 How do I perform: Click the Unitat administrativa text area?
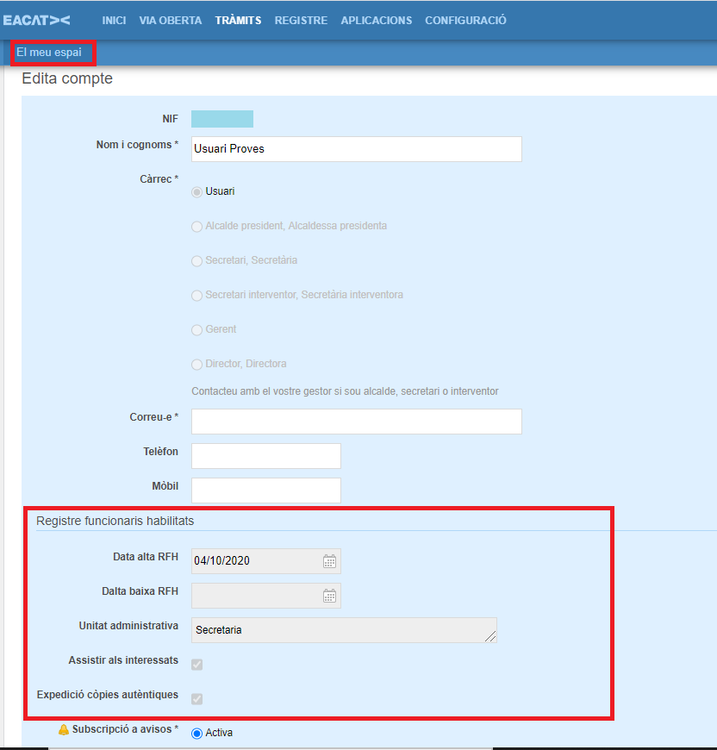pos(343,630)
